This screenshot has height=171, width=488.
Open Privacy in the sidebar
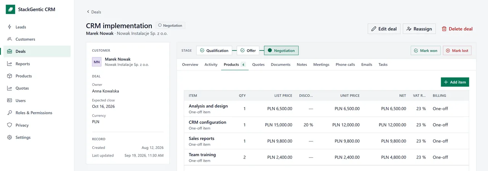pyautogui.click(x=37, y=125)
